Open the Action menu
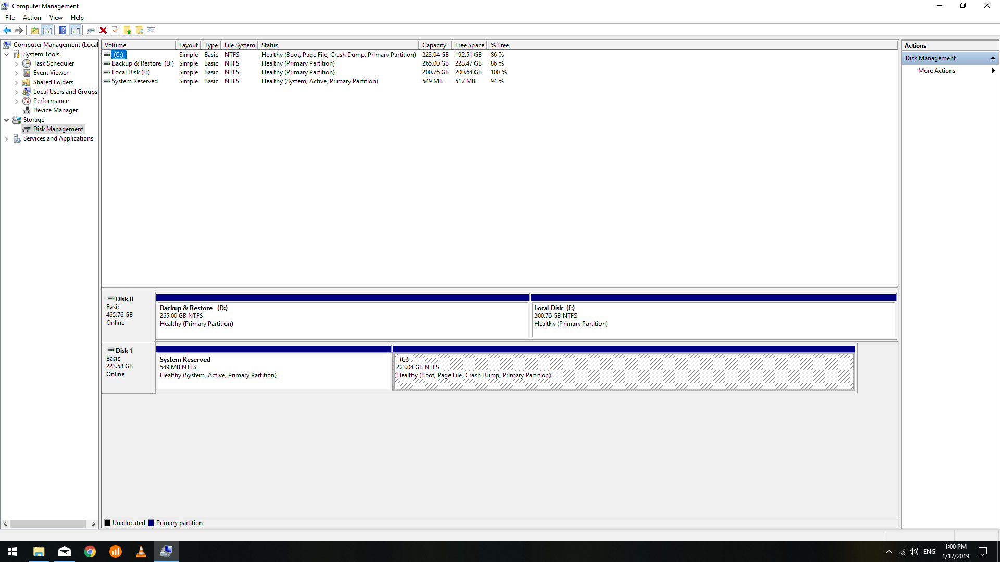The width and height of the screenshot is (1000, 562). [x=32, y=18]
